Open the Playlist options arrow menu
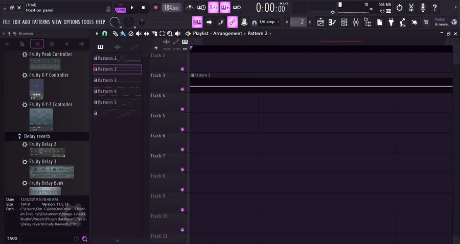This screenshot has height=244, width=460. point(97,34)
